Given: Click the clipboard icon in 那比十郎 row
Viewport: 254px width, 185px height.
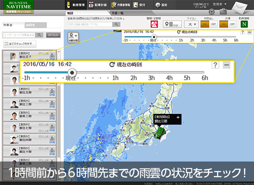Looking at the screenshot, I should click(x=52, y=150).
